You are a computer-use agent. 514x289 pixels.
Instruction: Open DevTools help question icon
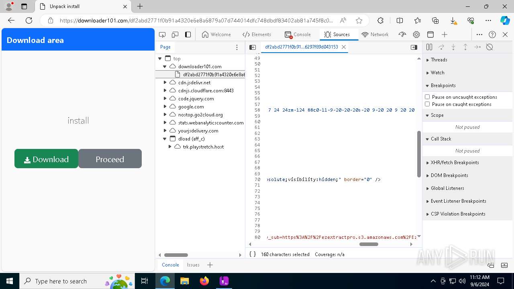coord(492,35)
